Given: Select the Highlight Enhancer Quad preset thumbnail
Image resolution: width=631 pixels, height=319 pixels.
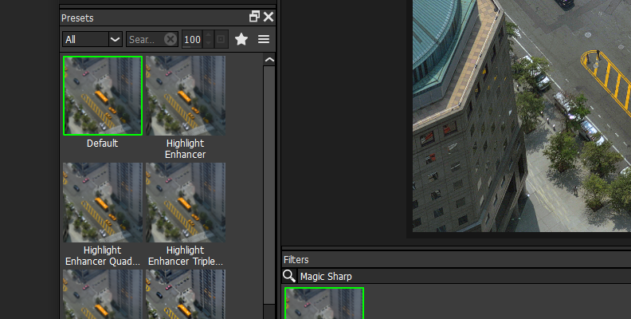Looking at the screenshot, I should tap(103, 203).
